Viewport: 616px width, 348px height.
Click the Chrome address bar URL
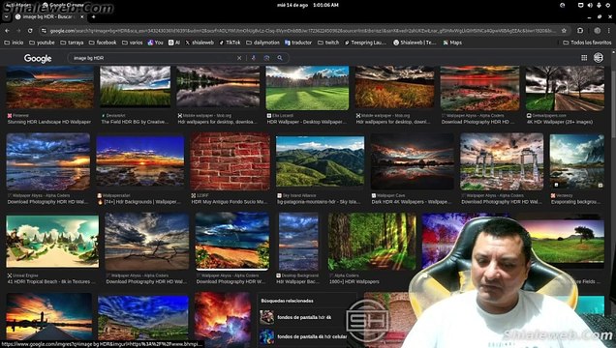[x=302, y=31]
